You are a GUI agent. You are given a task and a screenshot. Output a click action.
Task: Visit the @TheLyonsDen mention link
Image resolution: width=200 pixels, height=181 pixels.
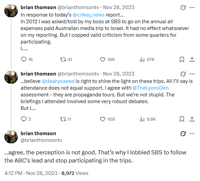(150, 88)
